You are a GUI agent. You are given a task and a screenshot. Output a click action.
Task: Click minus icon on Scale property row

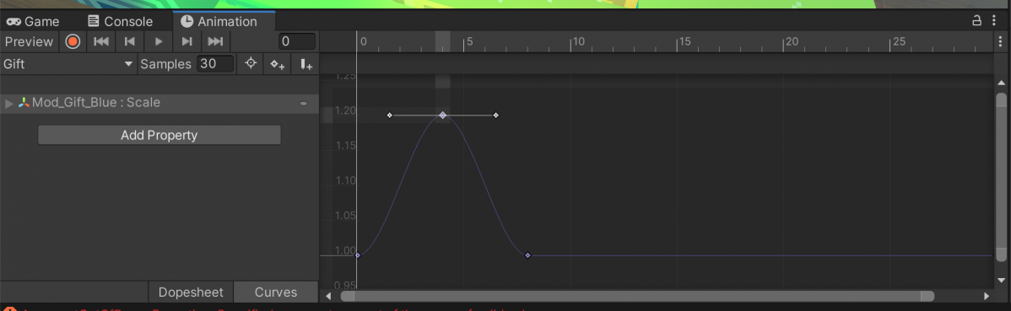pos(304,103)
